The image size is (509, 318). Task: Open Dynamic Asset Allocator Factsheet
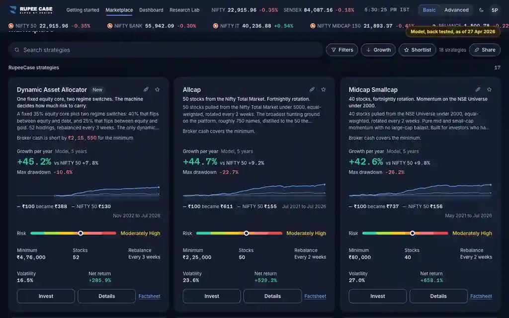149,296
